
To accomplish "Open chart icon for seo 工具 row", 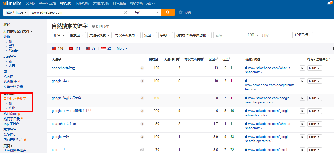I will [302, 150].
